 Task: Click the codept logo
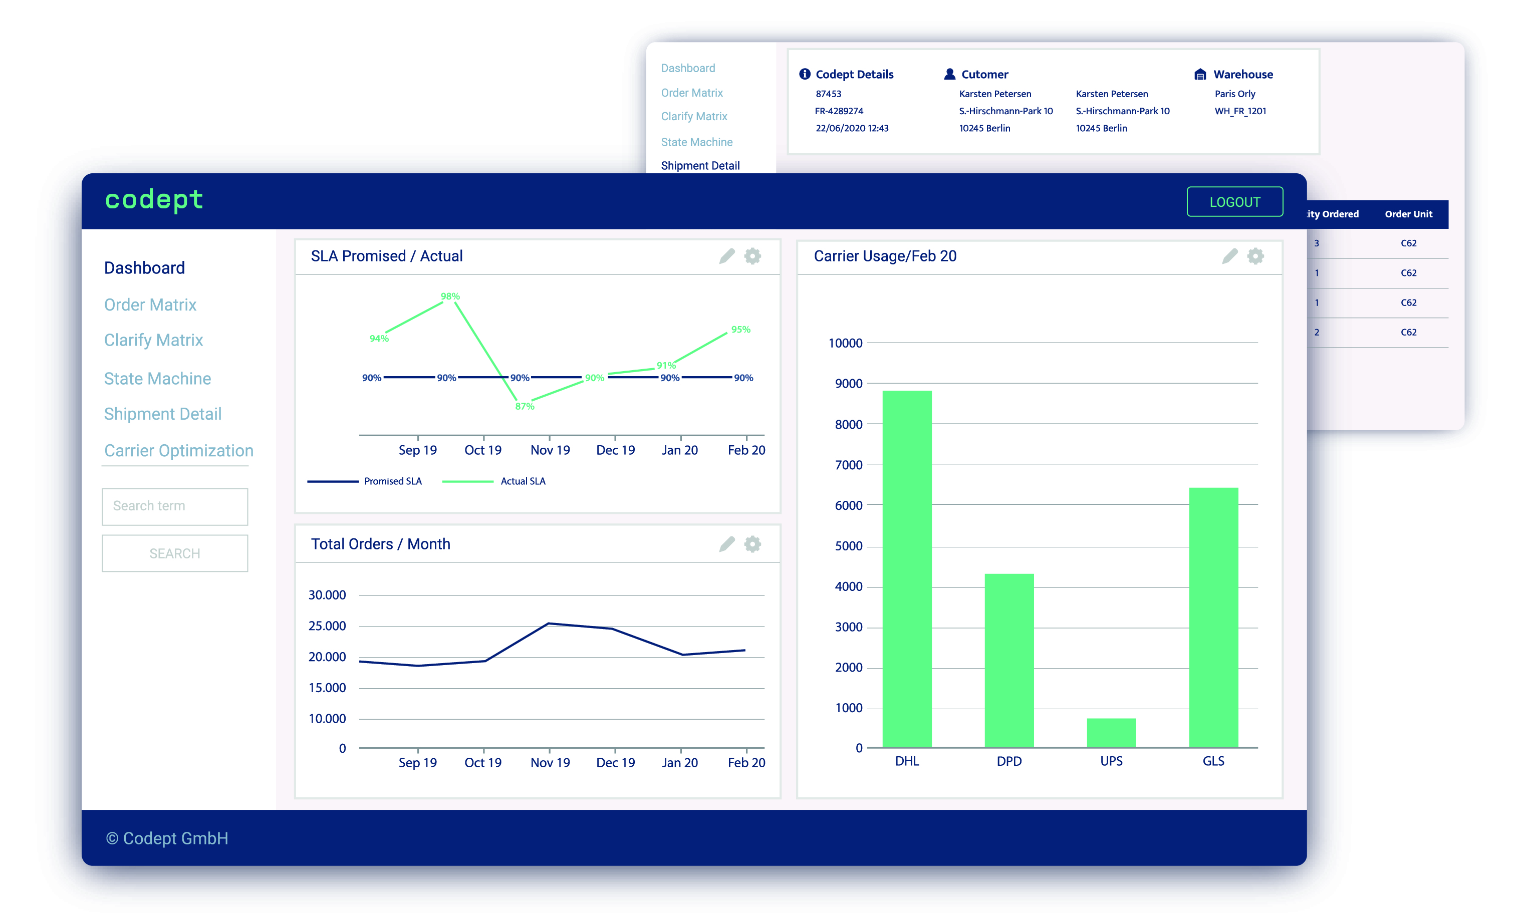click(154, 200)
